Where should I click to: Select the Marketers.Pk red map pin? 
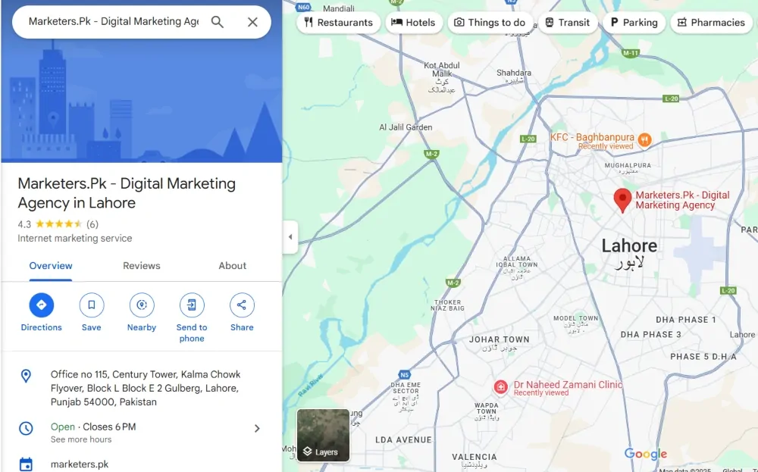tap(622, 199)
